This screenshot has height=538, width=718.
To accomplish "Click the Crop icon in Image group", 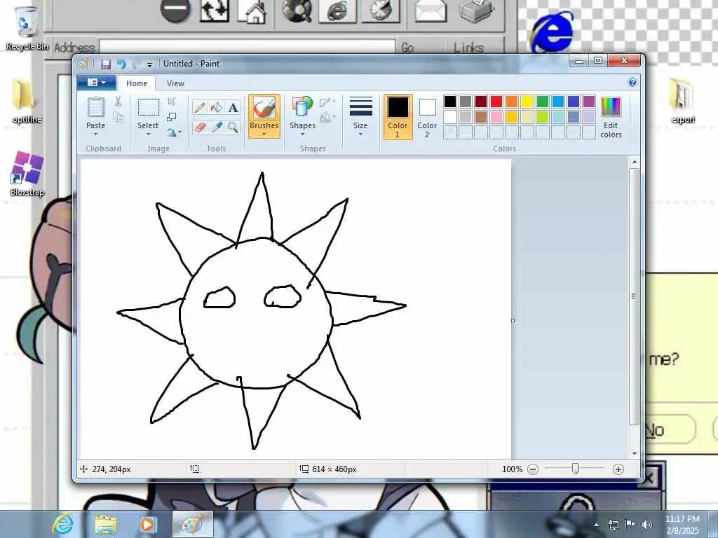I will [172, 101].
